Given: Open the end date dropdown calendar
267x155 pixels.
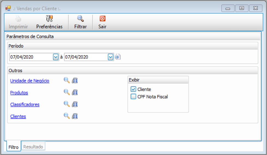Looking at the screenshot, I should [x=110, y=57].
